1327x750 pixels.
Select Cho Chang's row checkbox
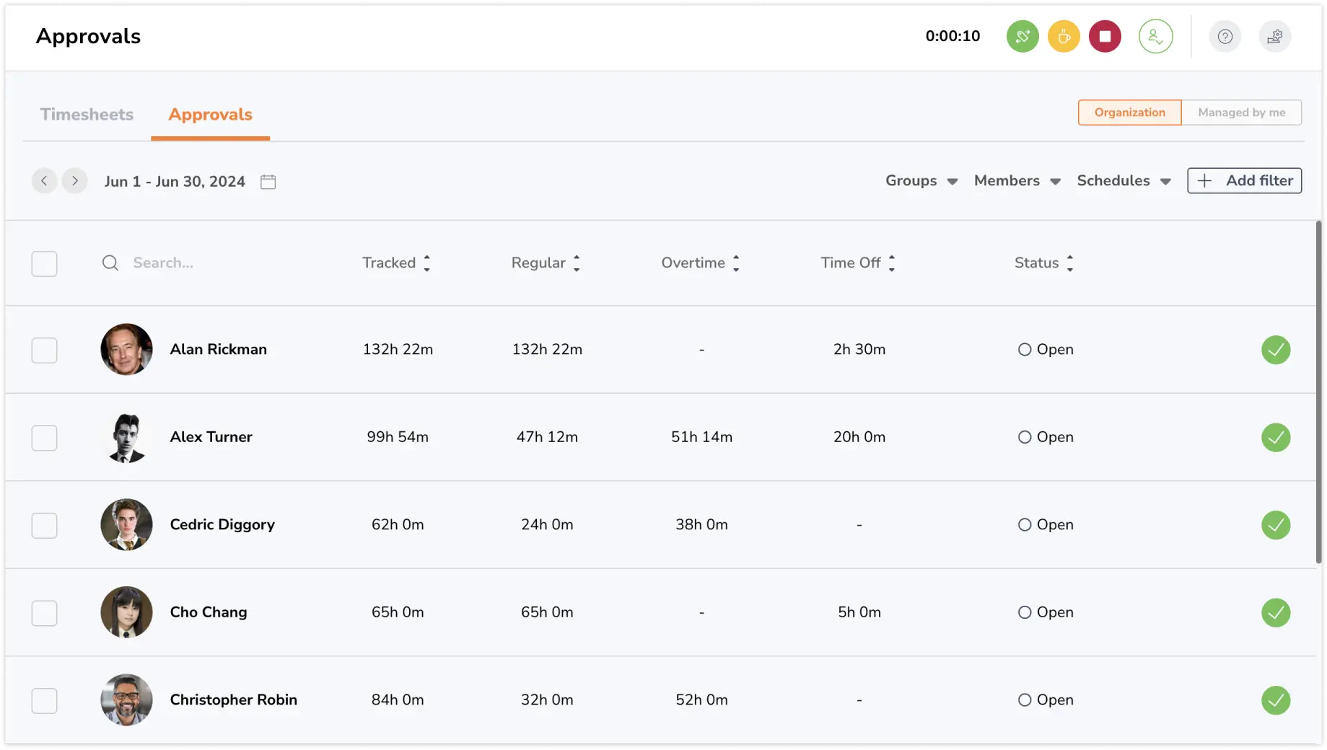point(44,613)
